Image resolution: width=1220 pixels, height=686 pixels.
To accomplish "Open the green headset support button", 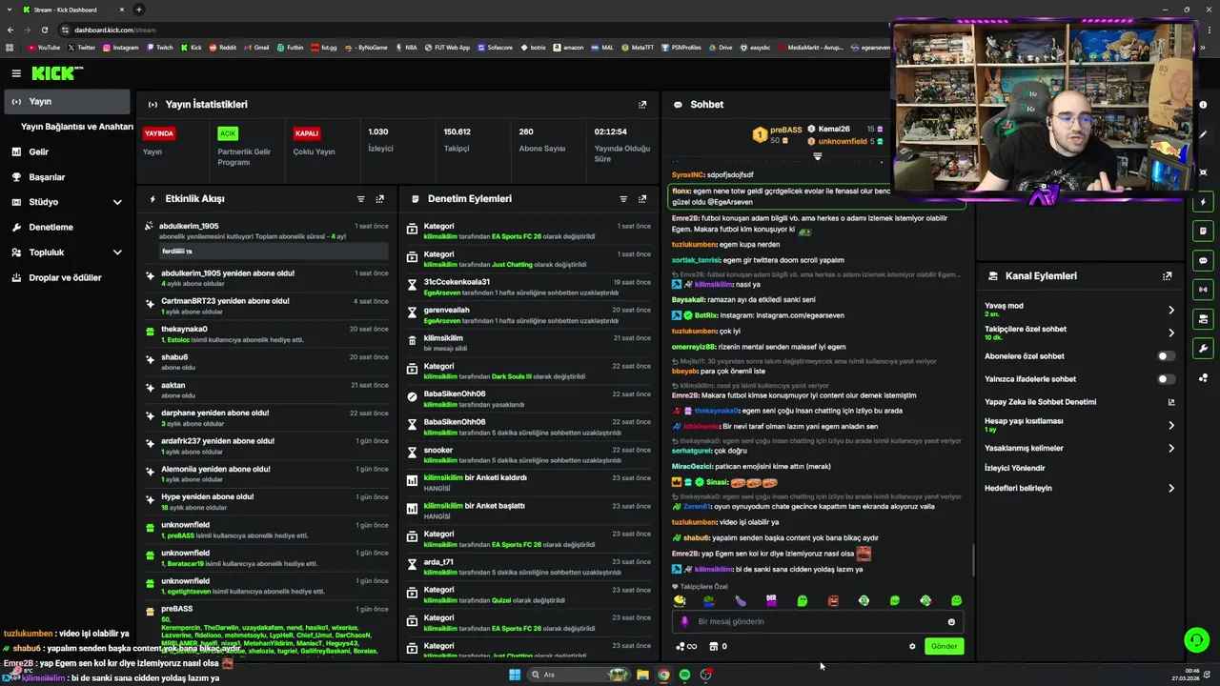I will (1196, 639).
